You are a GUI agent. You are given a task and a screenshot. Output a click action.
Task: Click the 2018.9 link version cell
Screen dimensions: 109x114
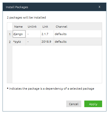47,42
